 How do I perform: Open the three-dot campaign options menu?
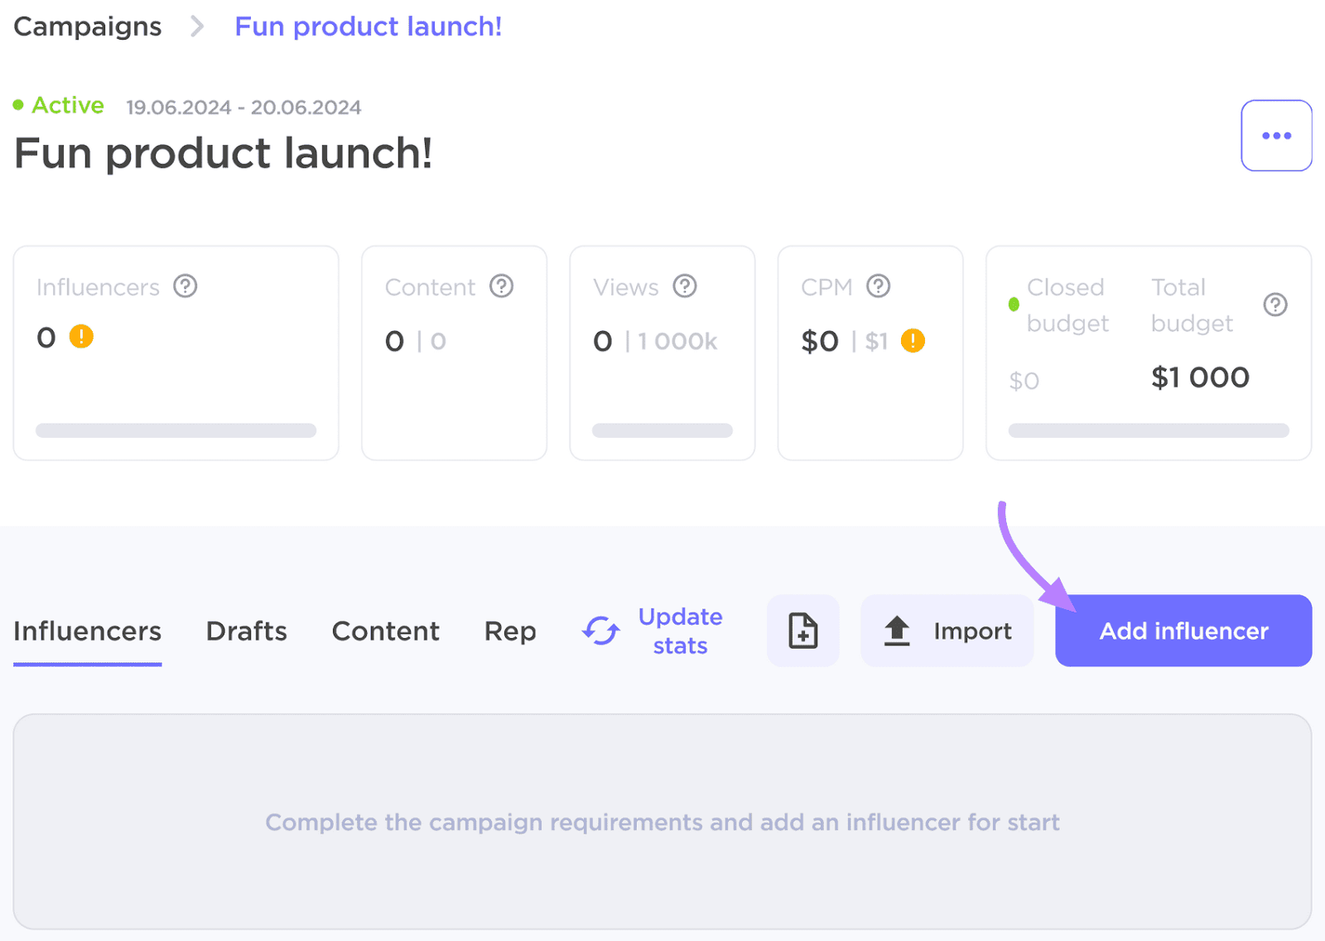[x=1276, y=135]
